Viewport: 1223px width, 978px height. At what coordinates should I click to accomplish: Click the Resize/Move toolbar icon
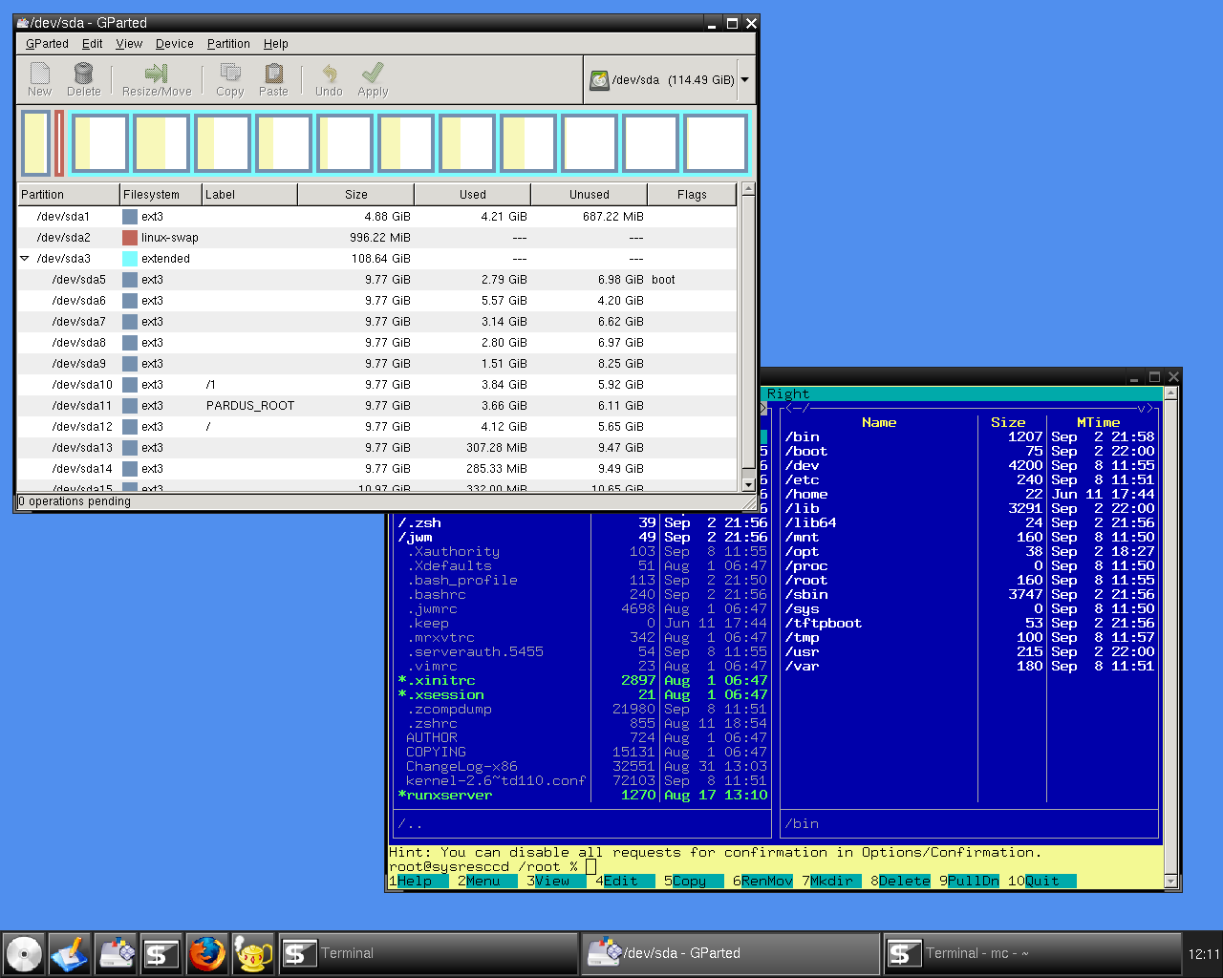tap(157, 79)
